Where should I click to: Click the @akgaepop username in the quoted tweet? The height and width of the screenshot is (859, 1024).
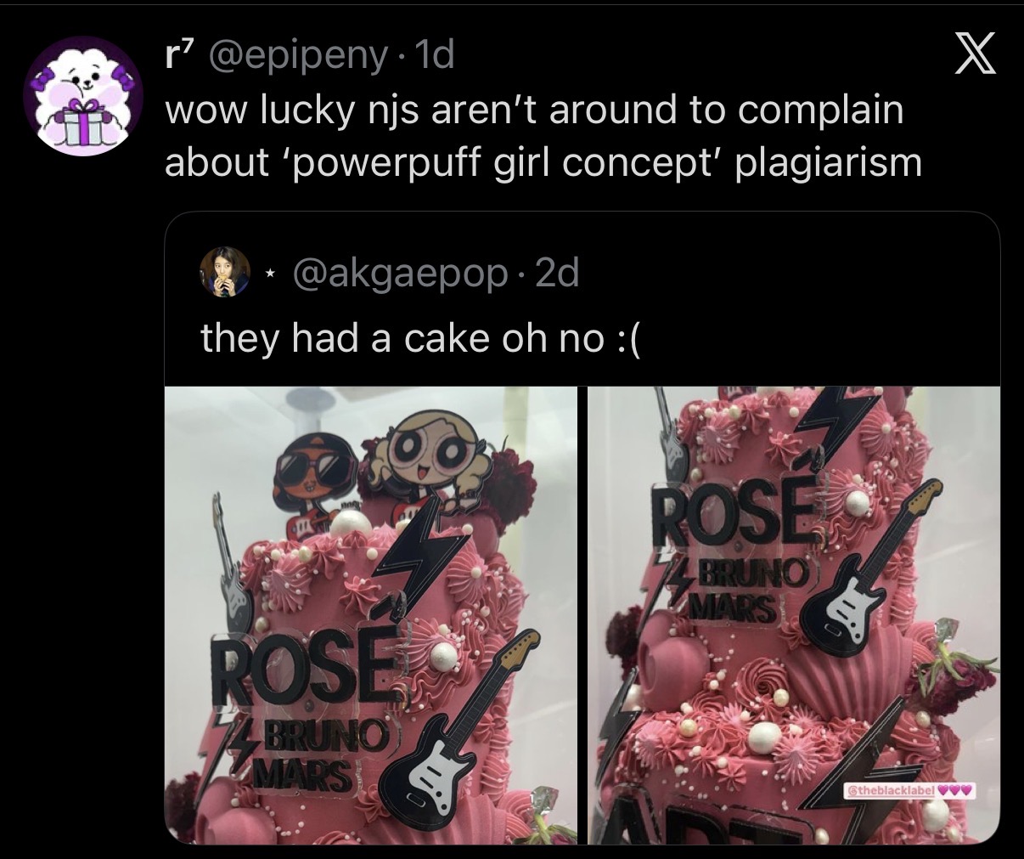(x=401, y=274)
